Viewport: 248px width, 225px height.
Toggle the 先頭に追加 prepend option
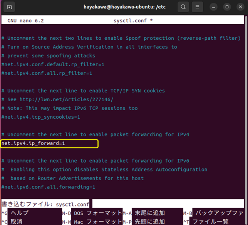pos(150,222)
